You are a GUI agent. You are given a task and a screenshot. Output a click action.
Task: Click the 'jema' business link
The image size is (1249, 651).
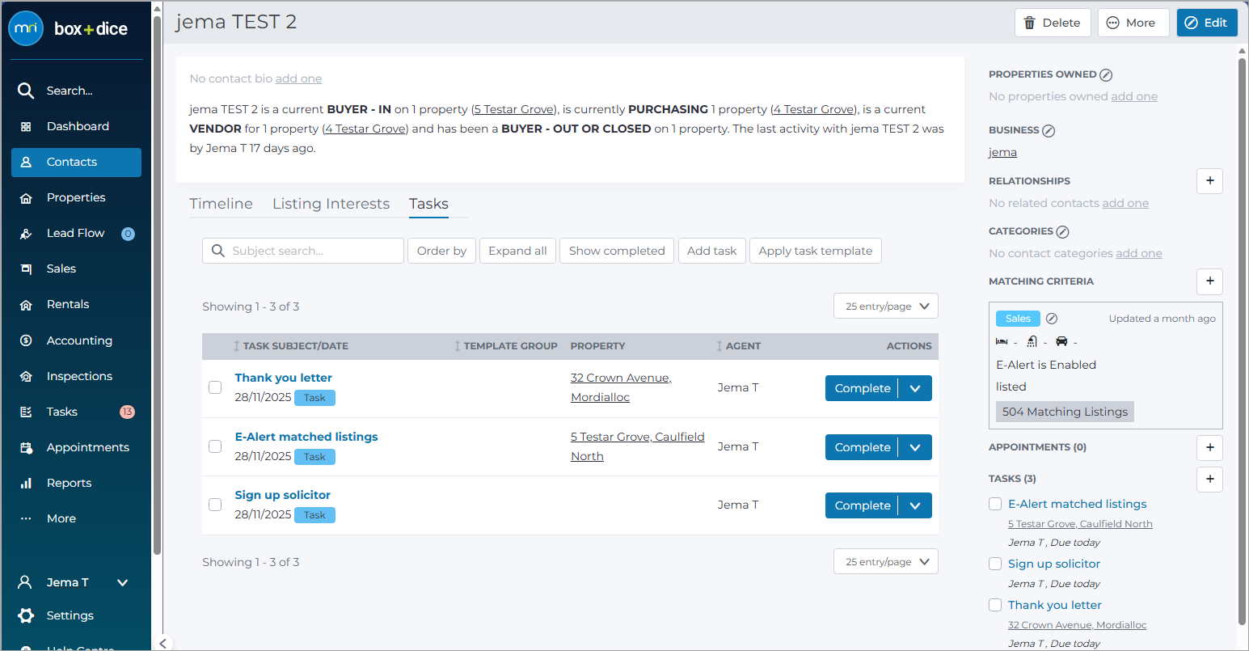pos(1002,152)
